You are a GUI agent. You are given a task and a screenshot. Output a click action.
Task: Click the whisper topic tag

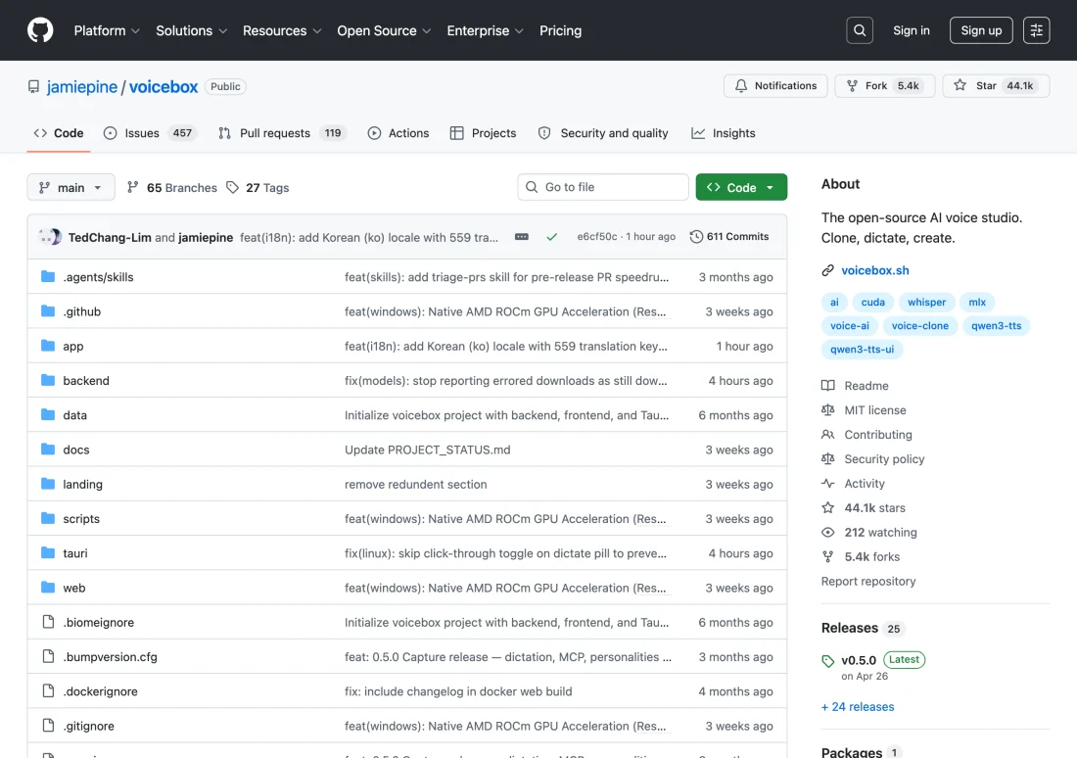[x=926, y=303]
